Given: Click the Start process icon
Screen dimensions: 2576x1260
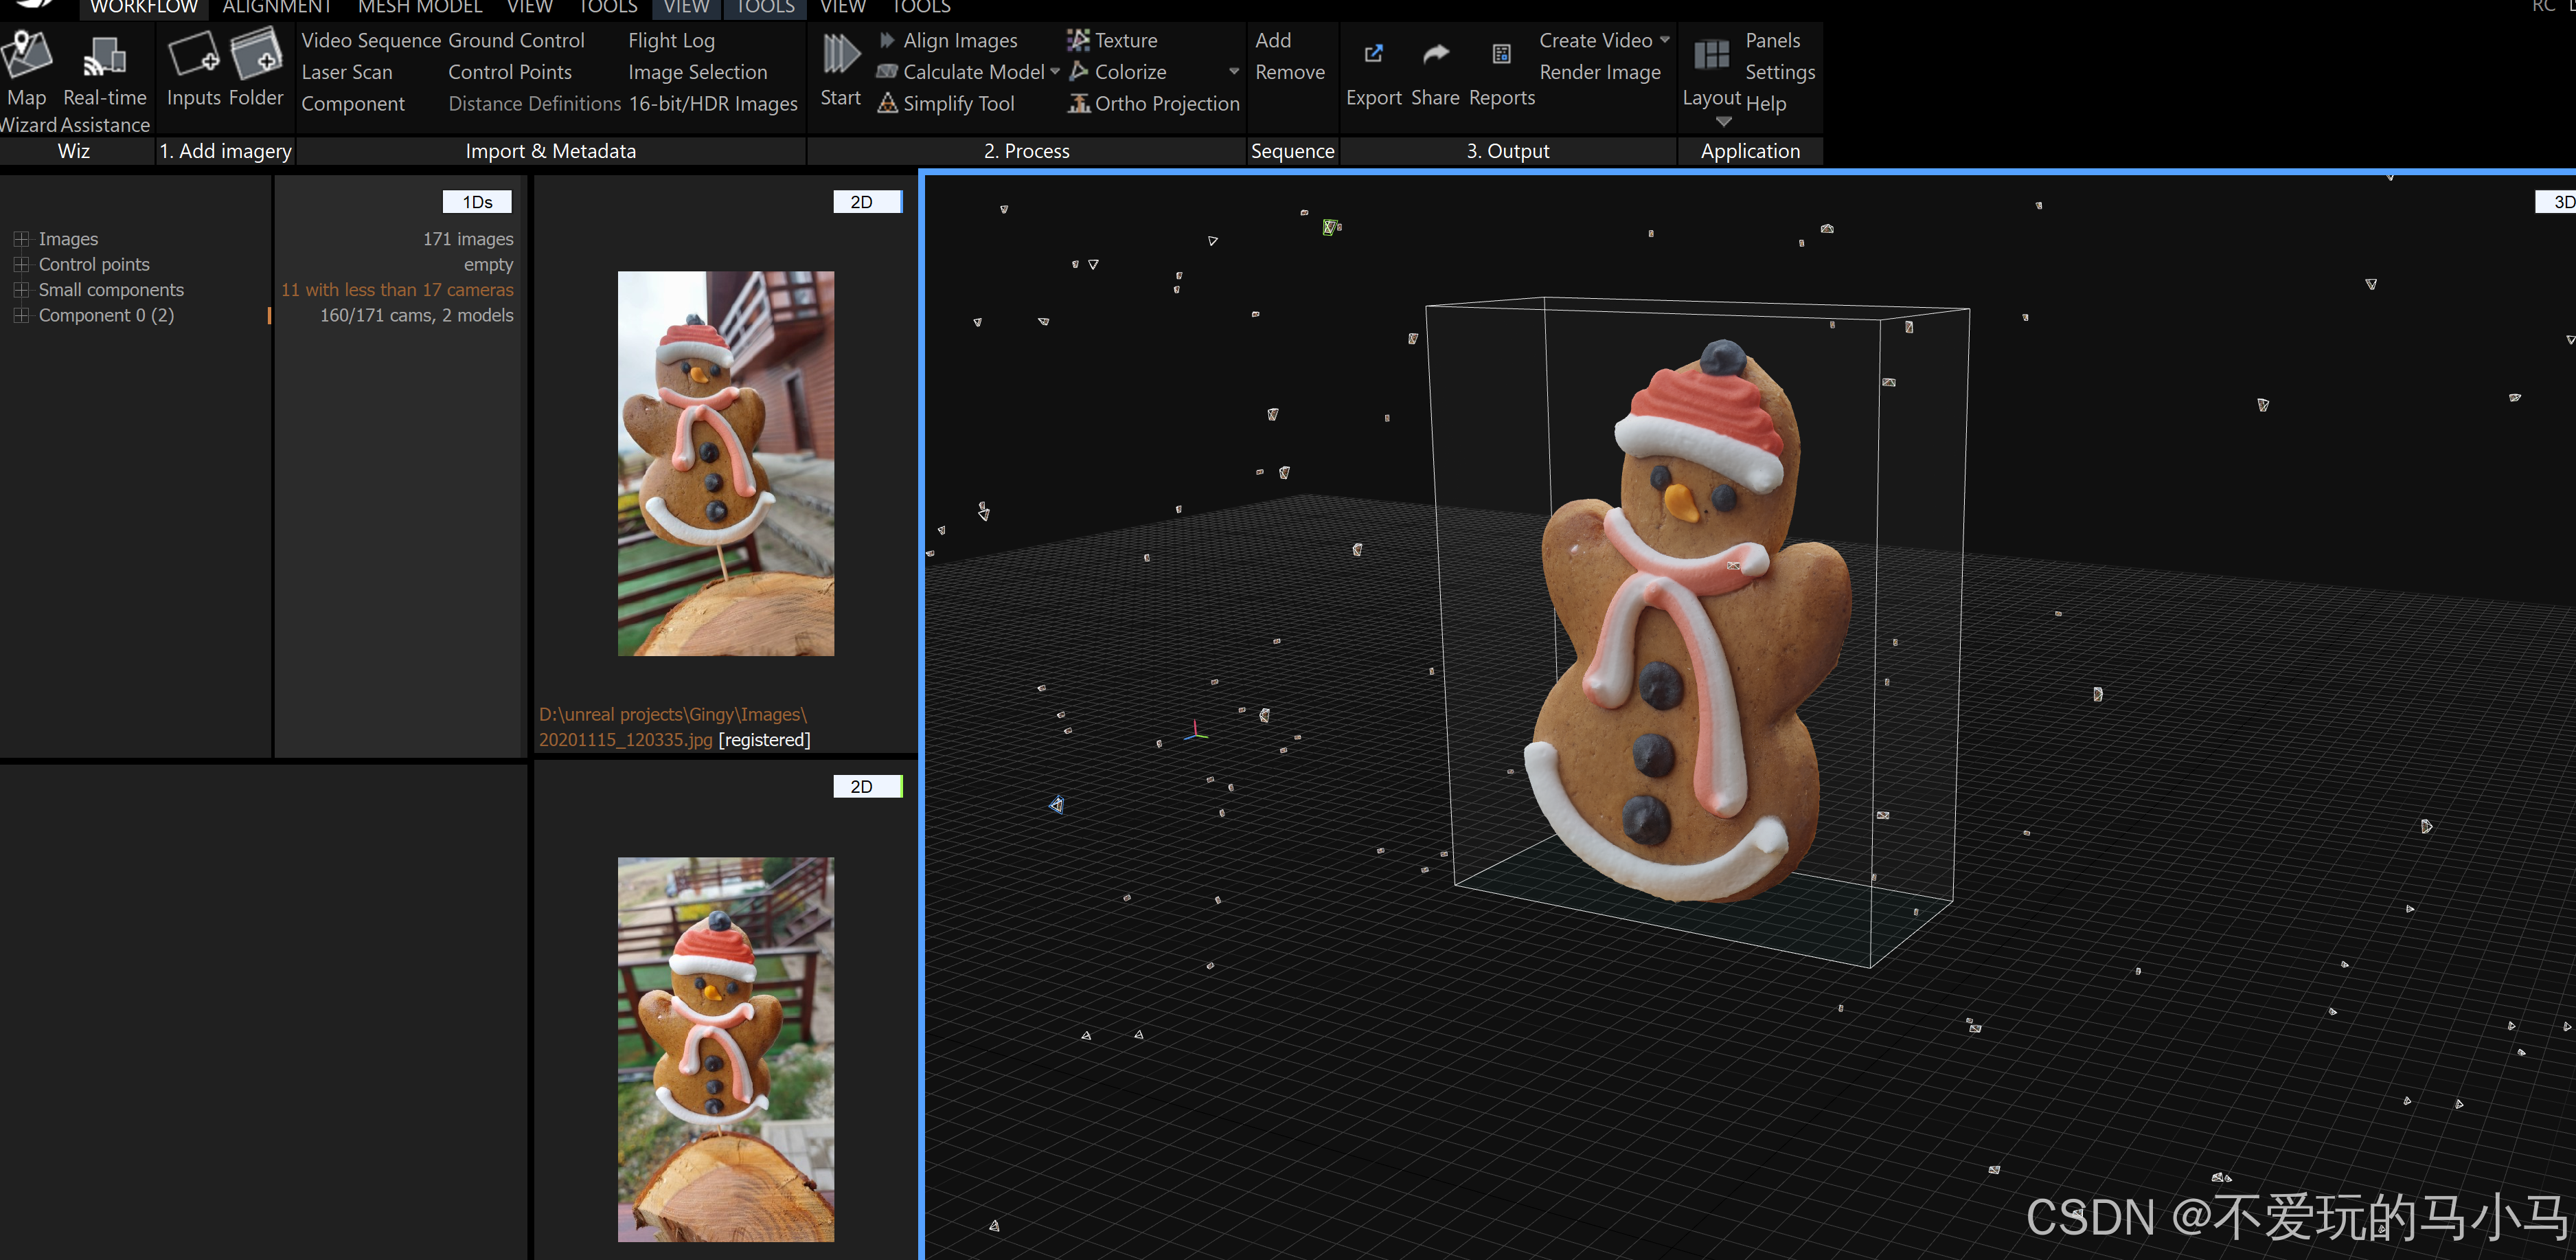Looking at the screenshot, I should click(840, 54).
